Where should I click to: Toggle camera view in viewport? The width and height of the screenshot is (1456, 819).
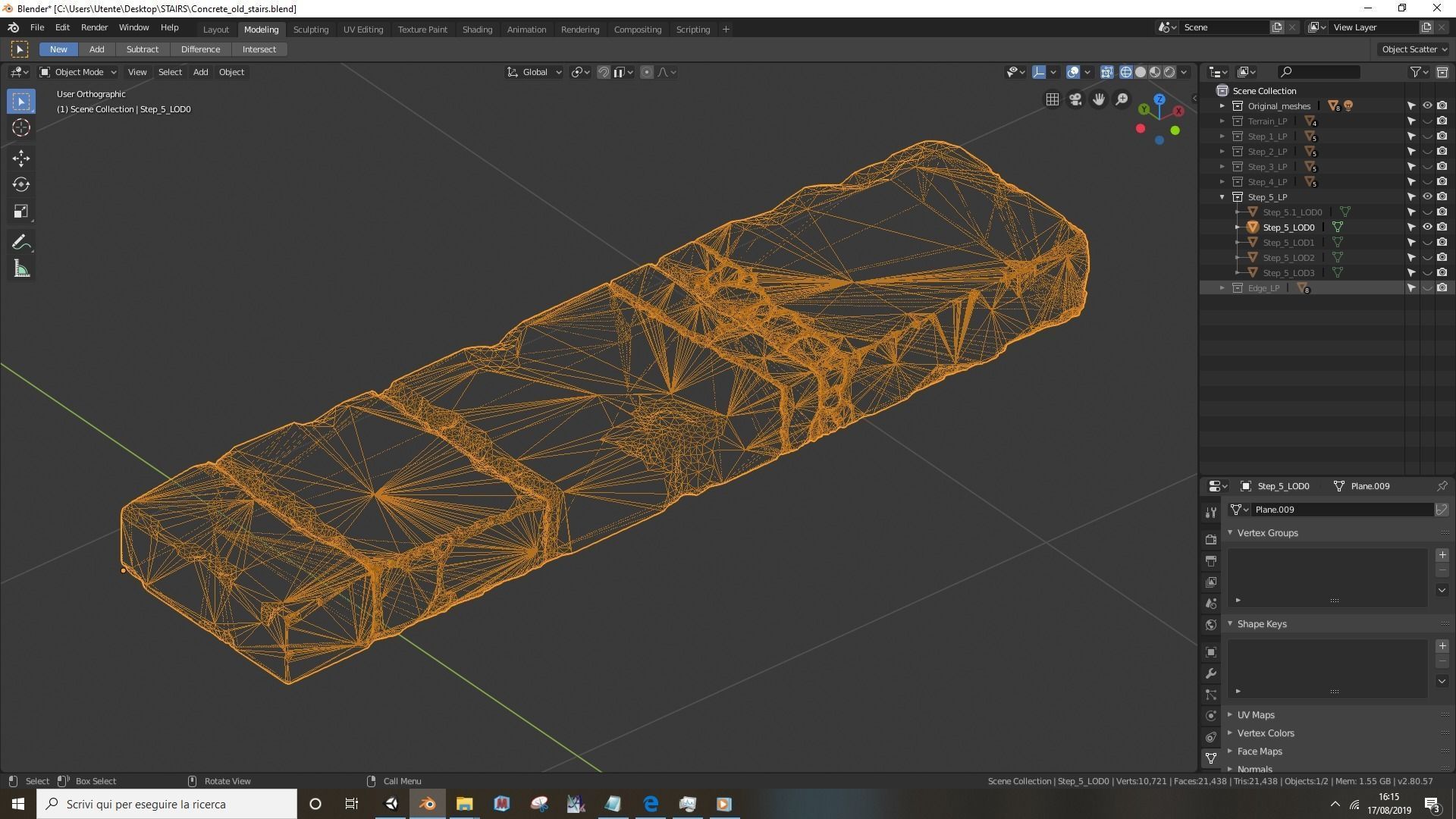click(1075, 99)
